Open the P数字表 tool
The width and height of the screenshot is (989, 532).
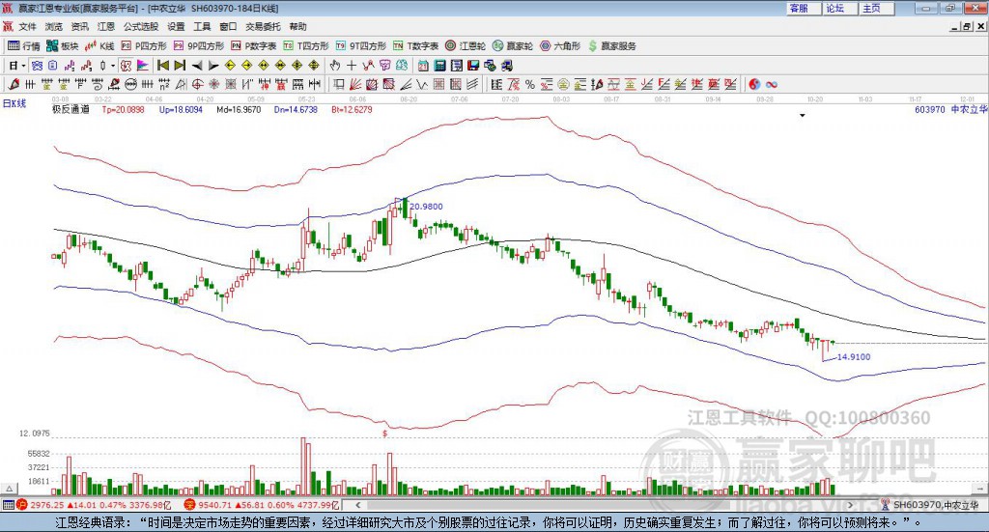pos(254,46)
